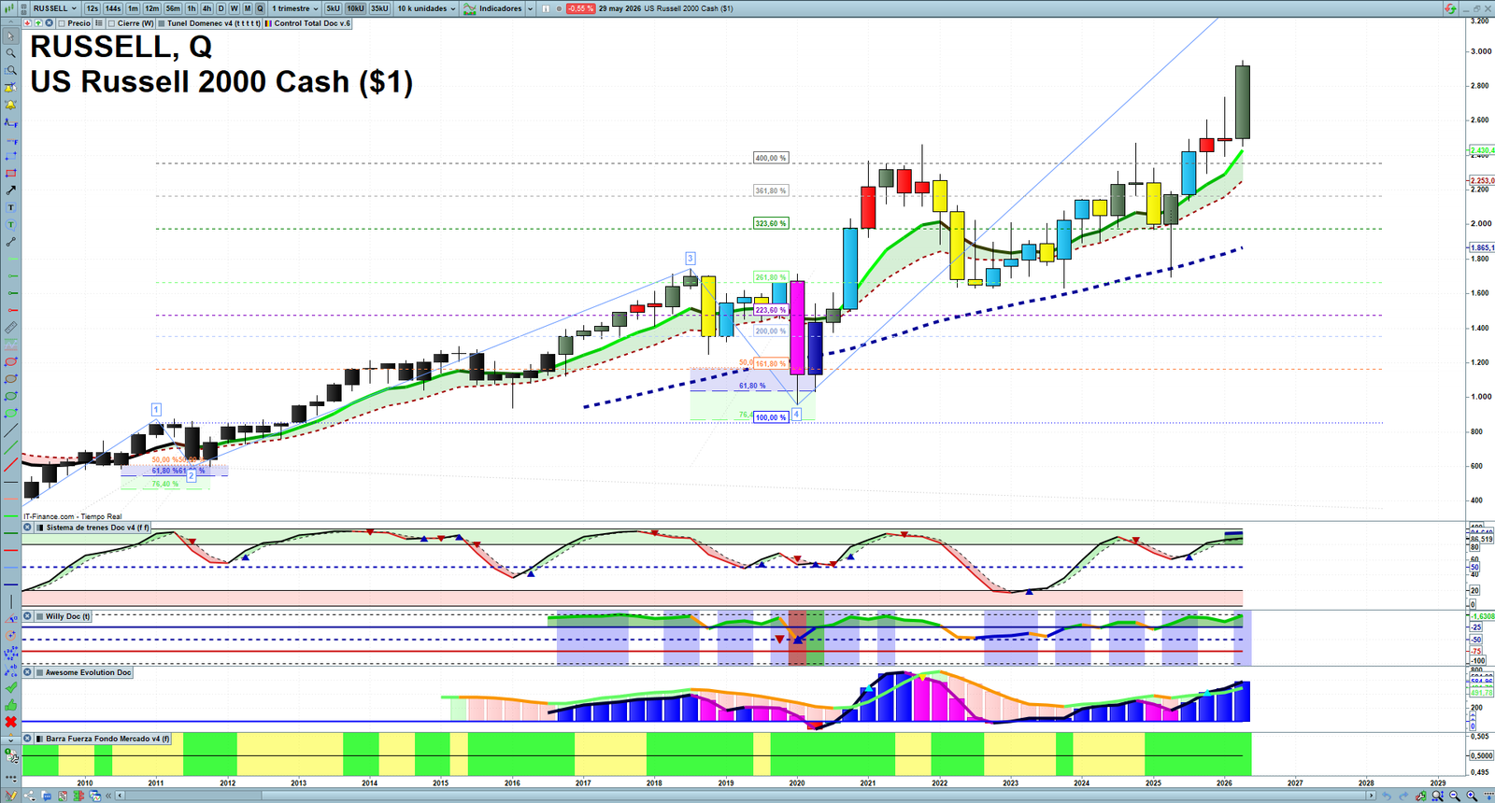Pick the red rectangle drawing tool

[x=11, y=174]
